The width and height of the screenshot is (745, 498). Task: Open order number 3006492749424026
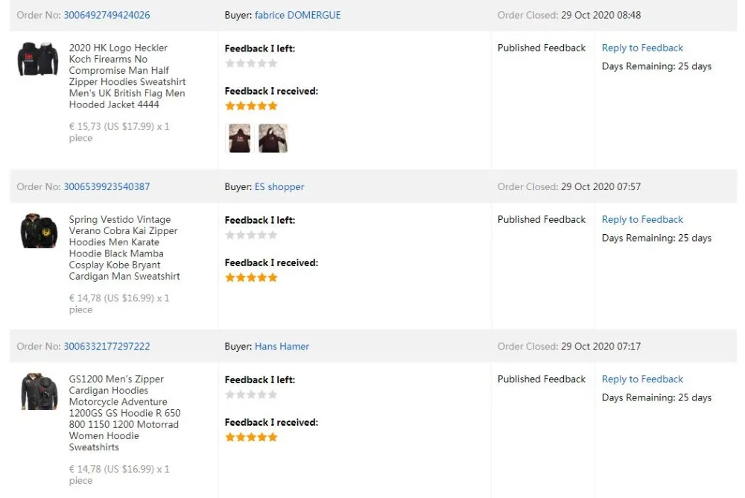(107, 15)
